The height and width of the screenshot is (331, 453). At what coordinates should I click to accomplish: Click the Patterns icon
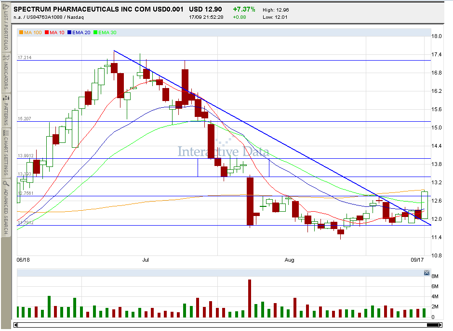[x=6, y=98]
